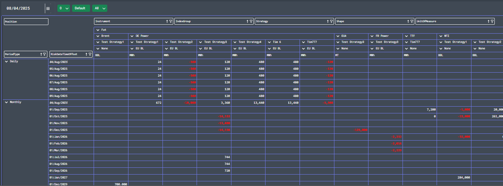
Task: Collapse the Tim 6 strategy column
Action: coord(269,42)
